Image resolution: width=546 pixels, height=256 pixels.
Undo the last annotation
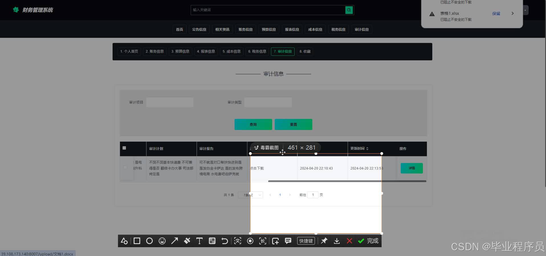pyautogui.click(x=225, y=241)
